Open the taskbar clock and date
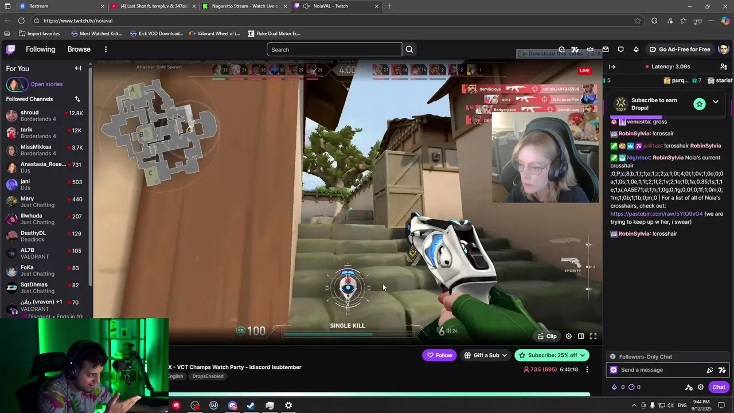 [x=701, y=406]
